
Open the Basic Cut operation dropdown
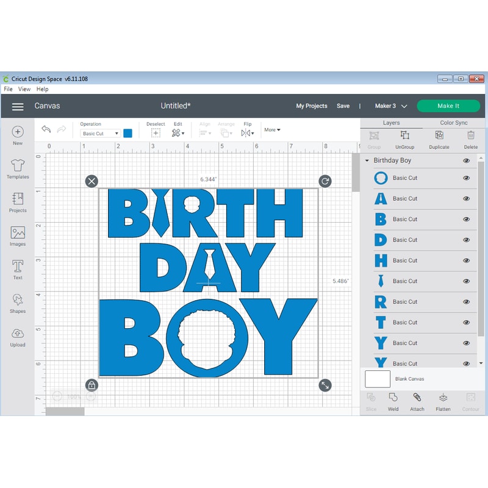99,133
